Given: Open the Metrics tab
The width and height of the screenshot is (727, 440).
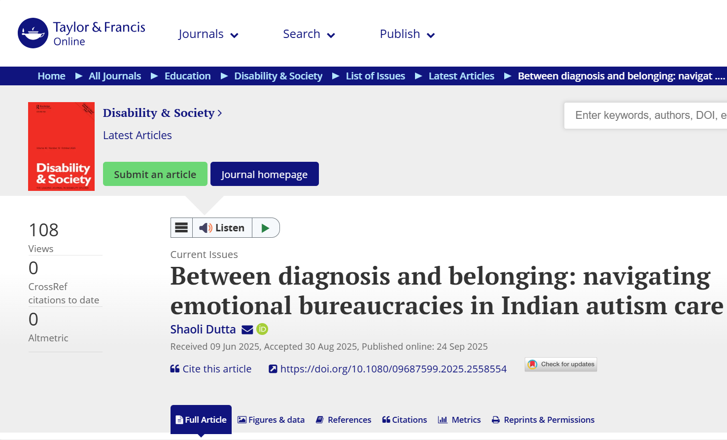Looking at the screenshot, I should point(459,420).
